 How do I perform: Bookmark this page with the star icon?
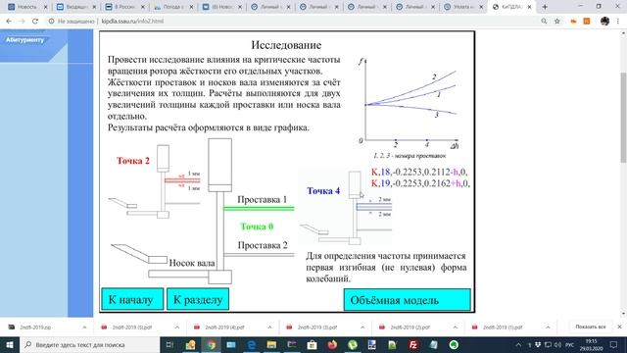(x=557, y=22)
